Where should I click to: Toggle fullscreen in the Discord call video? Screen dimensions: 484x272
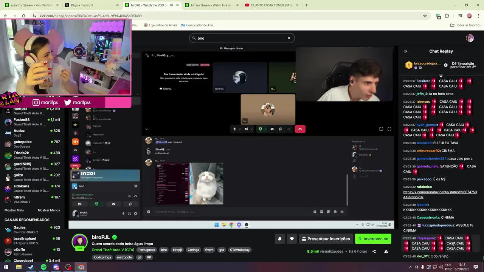click(389, 129)
